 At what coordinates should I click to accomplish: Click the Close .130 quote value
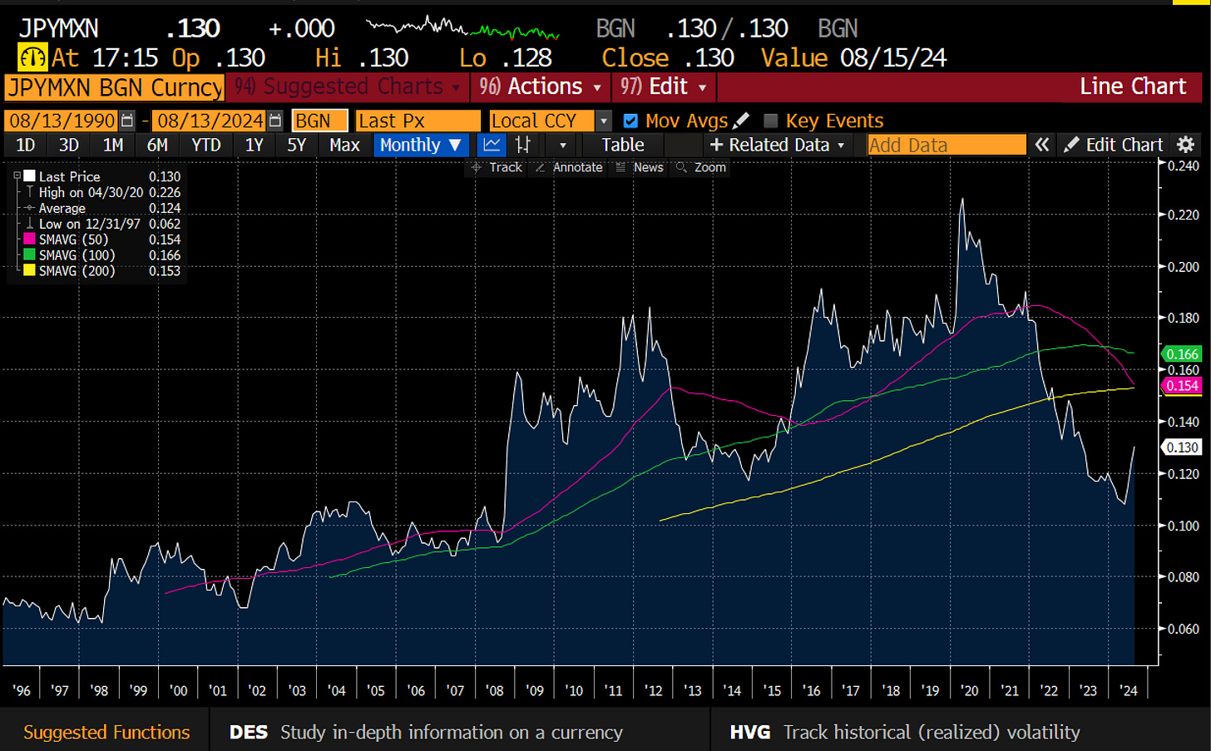pos(668,57)
